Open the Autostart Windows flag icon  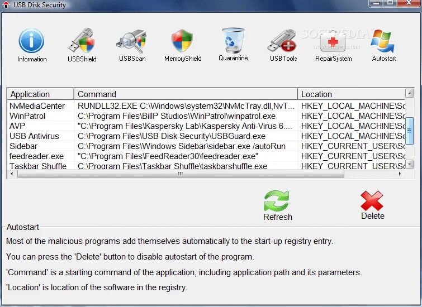point(382,41)
